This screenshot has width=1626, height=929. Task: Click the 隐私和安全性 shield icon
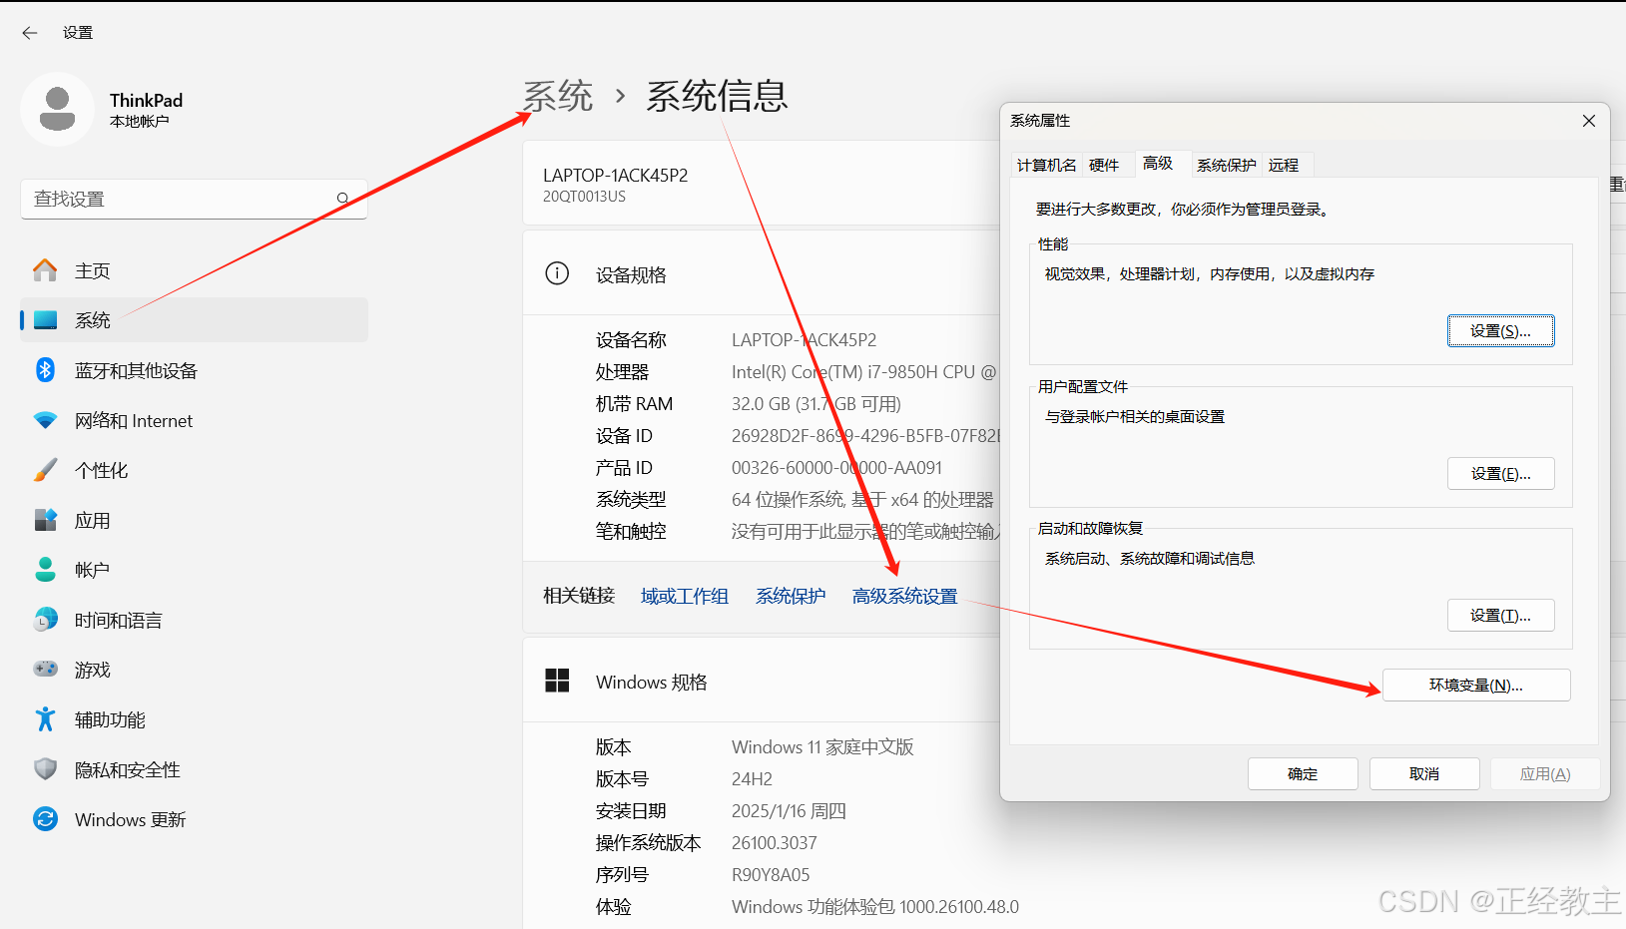[x=46, y=769]
